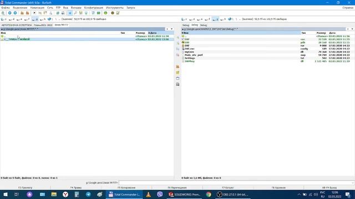355x199 pixels.
Task: Toggle the highlighted blue toolbar button
Action: pos(70,13)
